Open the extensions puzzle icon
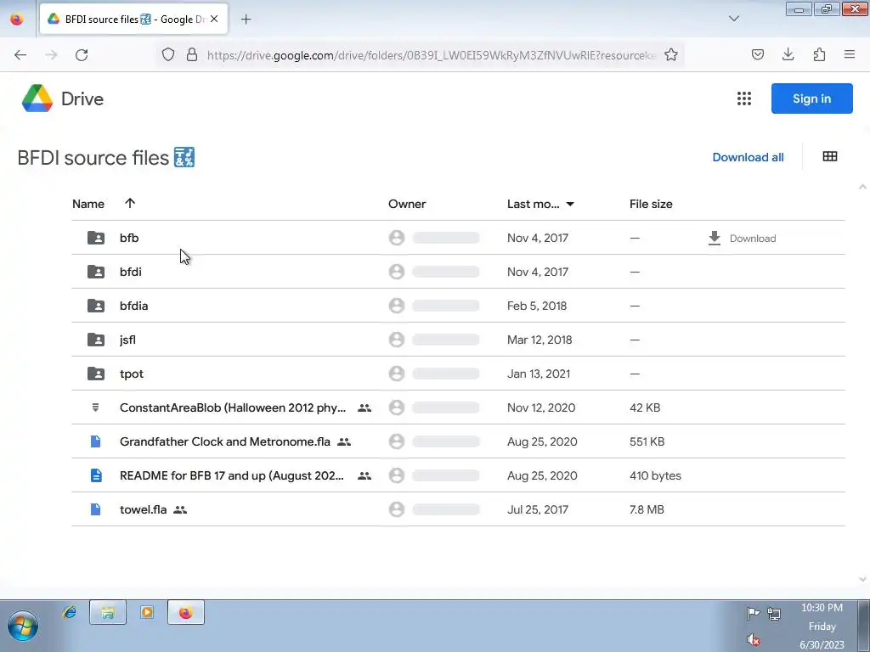The image size is (870, 652). point(819,54)
